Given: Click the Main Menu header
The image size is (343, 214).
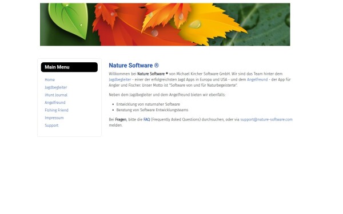Looking at the screenshot, I should pyautogui.click(x=69, y=67).
